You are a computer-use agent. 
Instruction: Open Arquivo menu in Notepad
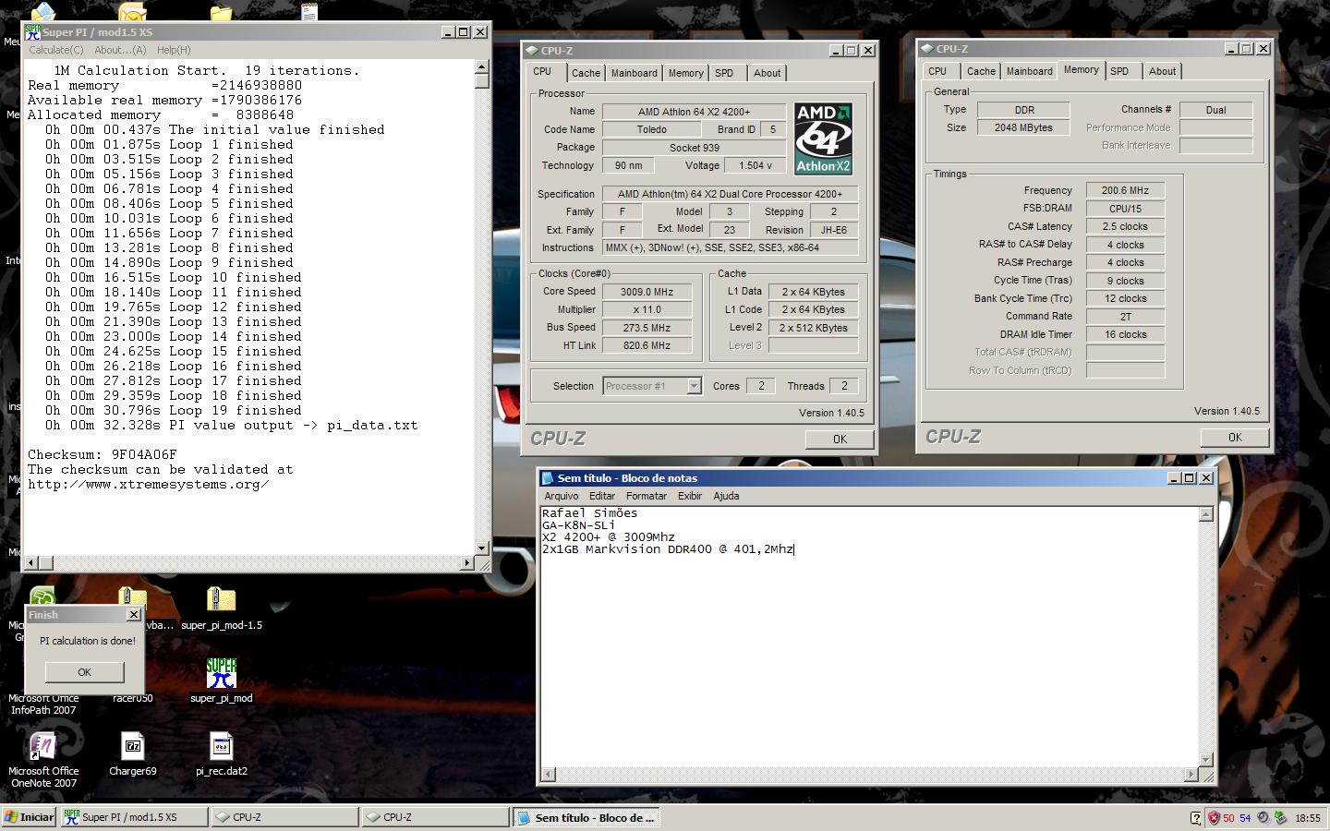pyautogui.click(x=561, y=496)
